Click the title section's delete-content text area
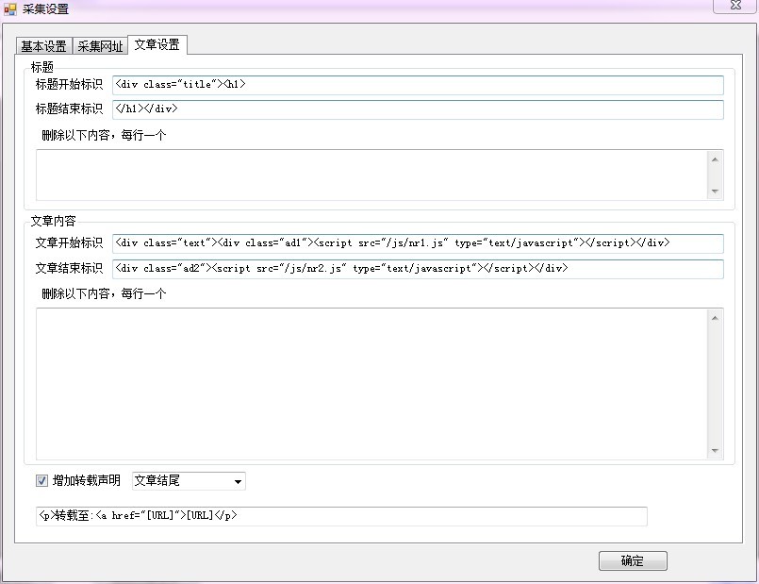Image resolution: width=759 pixels, height=584 pixels. point(372,175)
